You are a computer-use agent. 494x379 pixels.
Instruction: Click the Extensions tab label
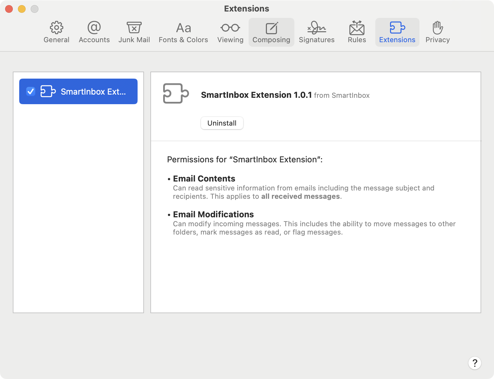point(397,40)
